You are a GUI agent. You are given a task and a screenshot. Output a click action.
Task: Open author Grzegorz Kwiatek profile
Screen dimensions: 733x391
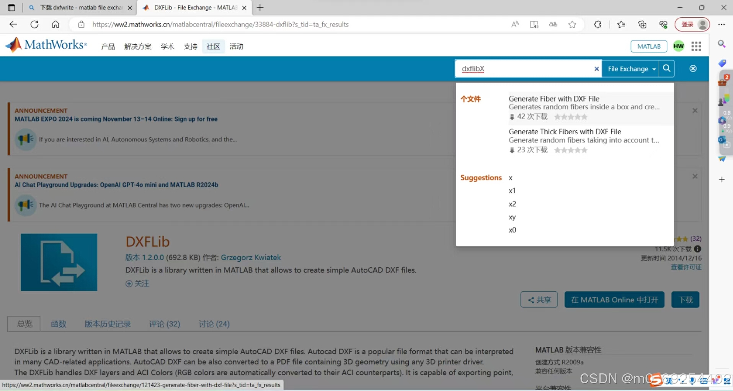pyautogui.click(x=251, y=258)
